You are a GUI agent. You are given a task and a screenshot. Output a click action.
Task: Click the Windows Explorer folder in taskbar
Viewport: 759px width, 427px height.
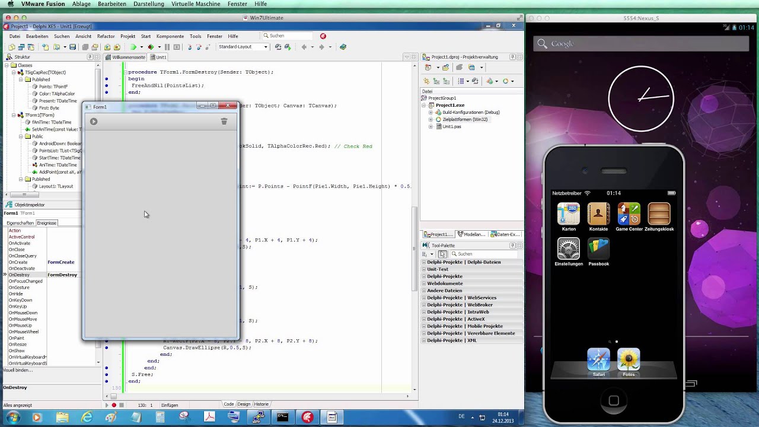click(62, 418)
